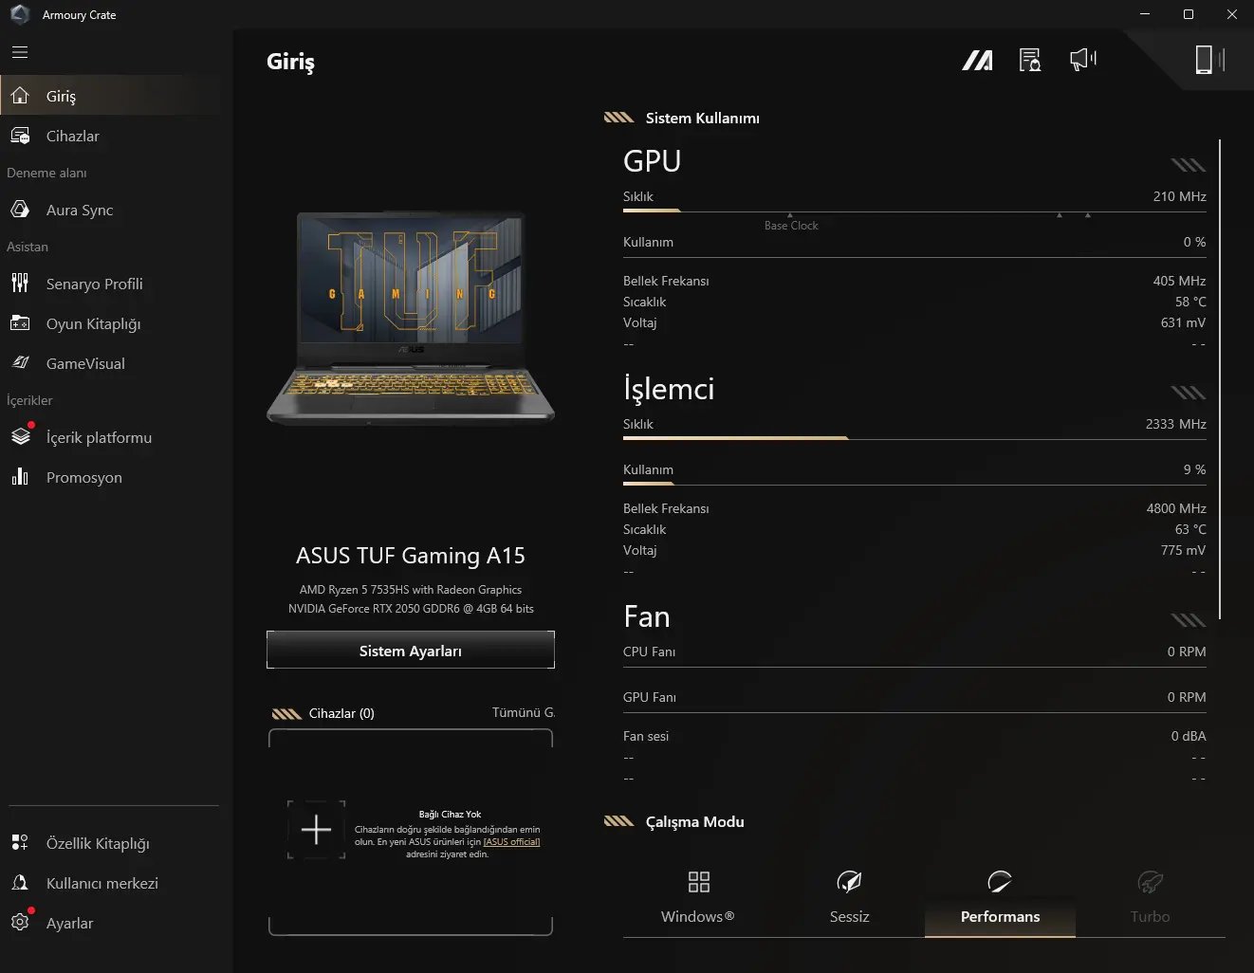Click the ASUS TUF Gaming A15 title
The height and width of the screenshot is (973, 1254).
(x=411, y=555)
